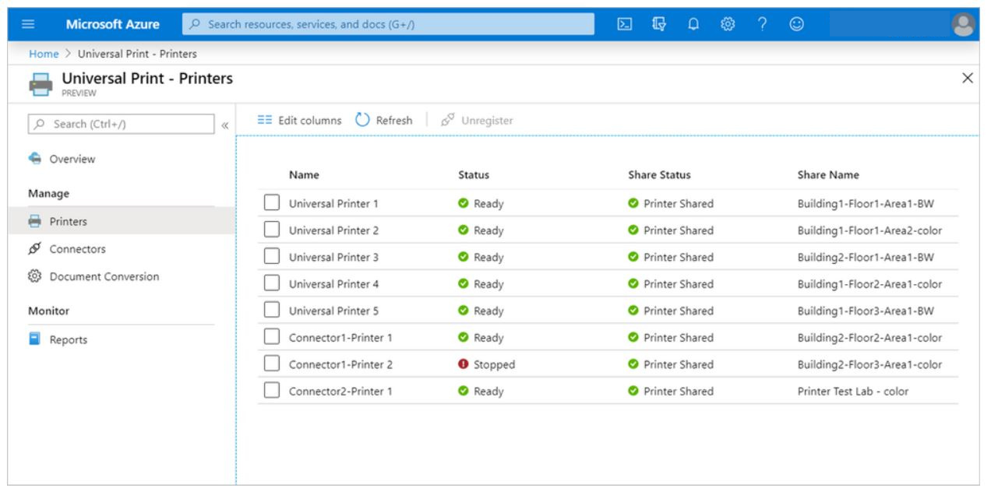Click Microsoft Azure logo text

click(x=113, y=24)
